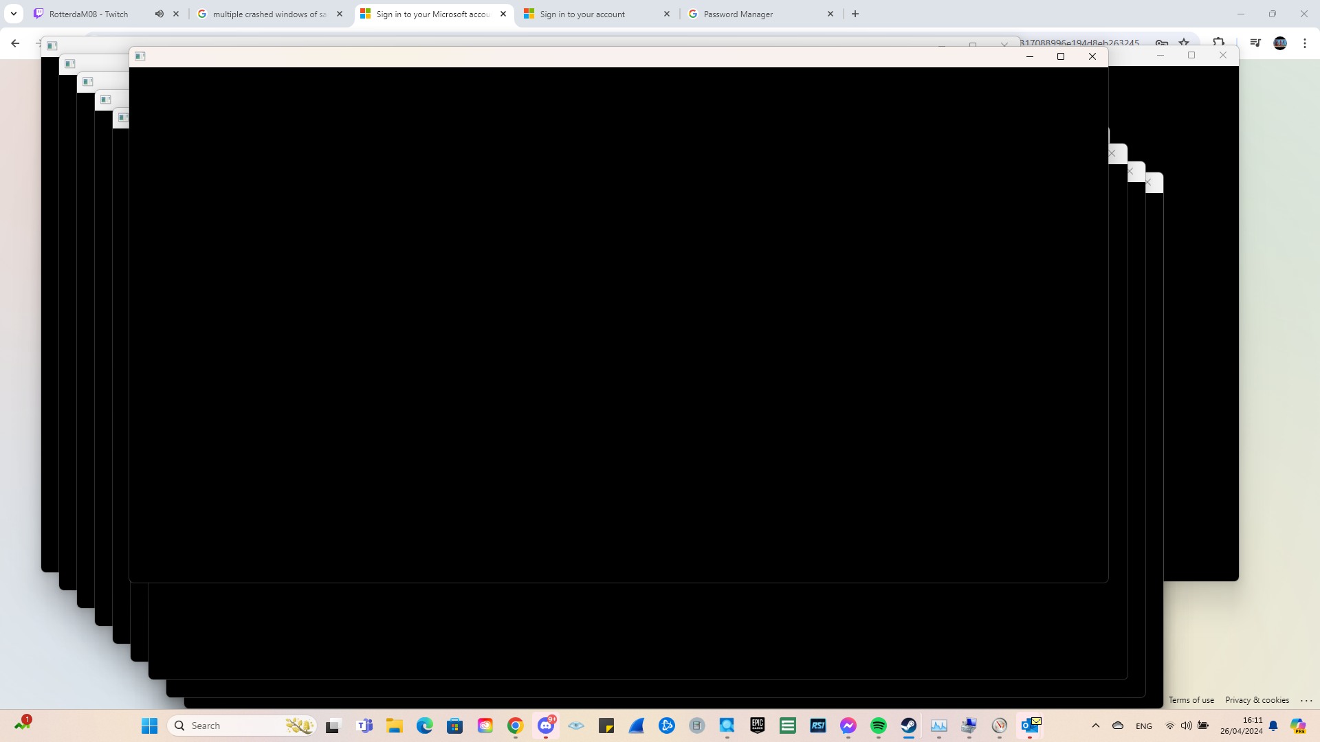Click the Chrome profile avatar

pyautogui.click(x=1280, y=43)
